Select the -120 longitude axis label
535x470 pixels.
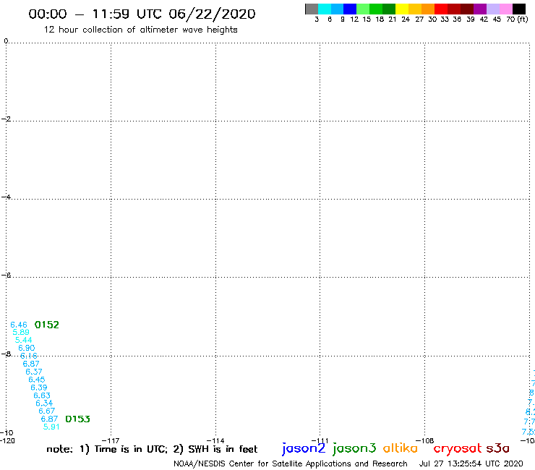7,441
